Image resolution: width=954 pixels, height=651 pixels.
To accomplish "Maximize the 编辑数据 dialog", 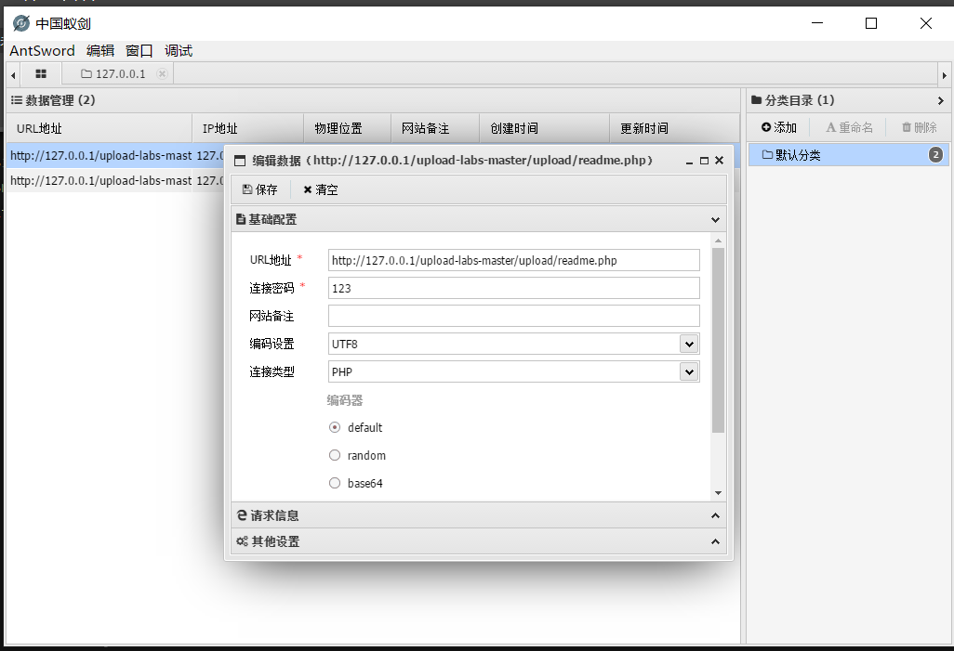I will (x=704, y=161).
